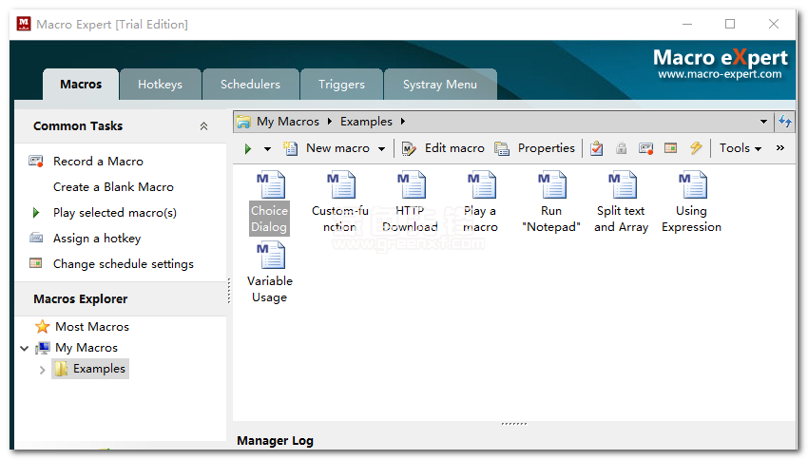Click Change schedule settings link
Image resolution: width=808 pixels, height=460 pixels.
[124, 264]
